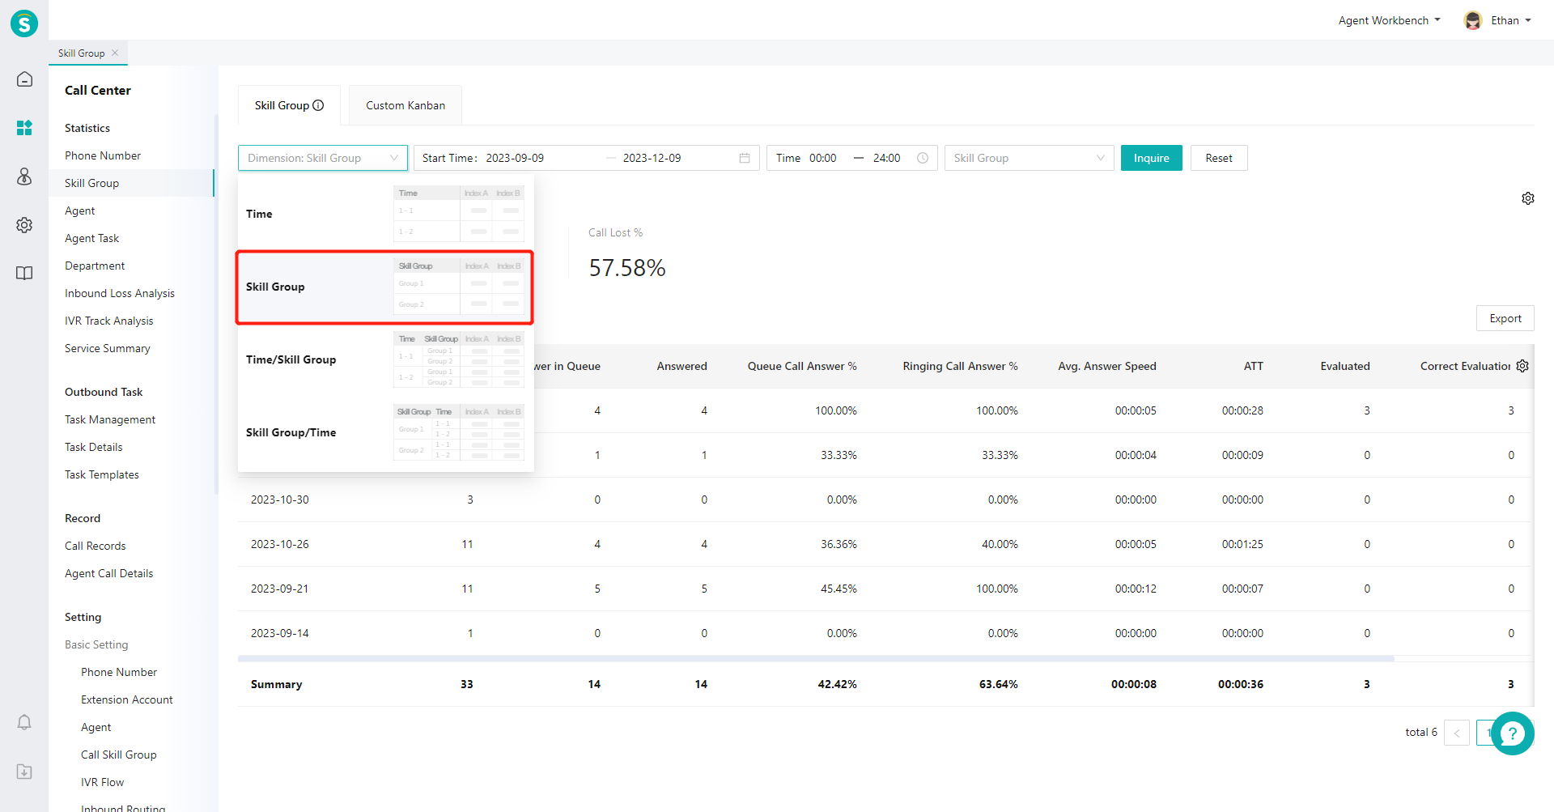Viewport: 1554px width, 812px height.
Task: Open Service Summary
Action: click(x=108, y=348)
